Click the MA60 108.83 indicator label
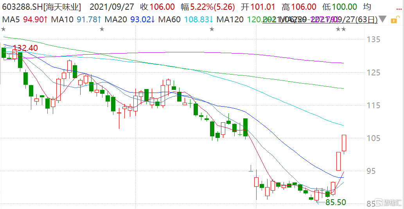 tap(186, 19)
